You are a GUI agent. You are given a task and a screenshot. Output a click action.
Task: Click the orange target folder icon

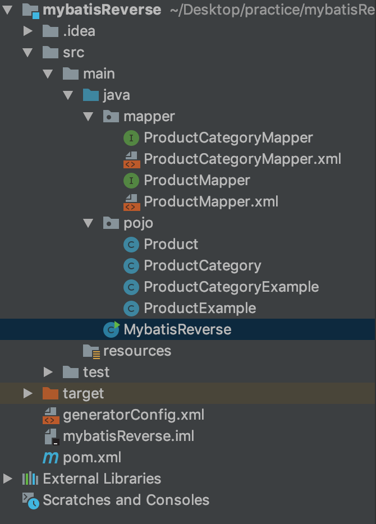point(51,393)
